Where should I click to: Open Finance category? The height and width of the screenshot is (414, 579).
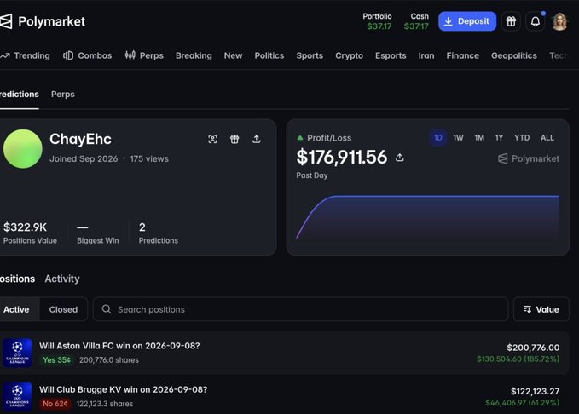click(462, 55)
